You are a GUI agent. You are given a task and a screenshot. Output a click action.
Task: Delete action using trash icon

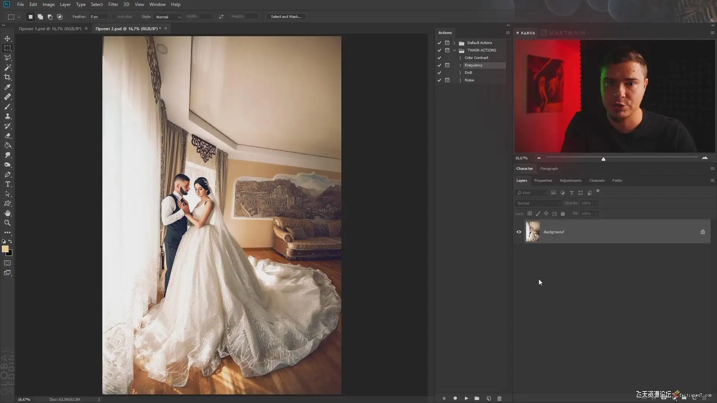[x=499, y=398]
